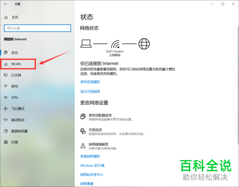The image size is (239, 187).
Task: Open 更改适配器选项
Action: click(100, 115)
